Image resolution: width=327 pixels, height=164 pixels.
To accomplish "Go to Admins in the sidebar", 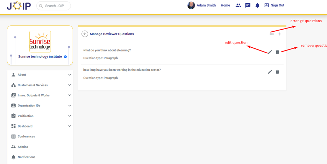I will click(23, 147).
